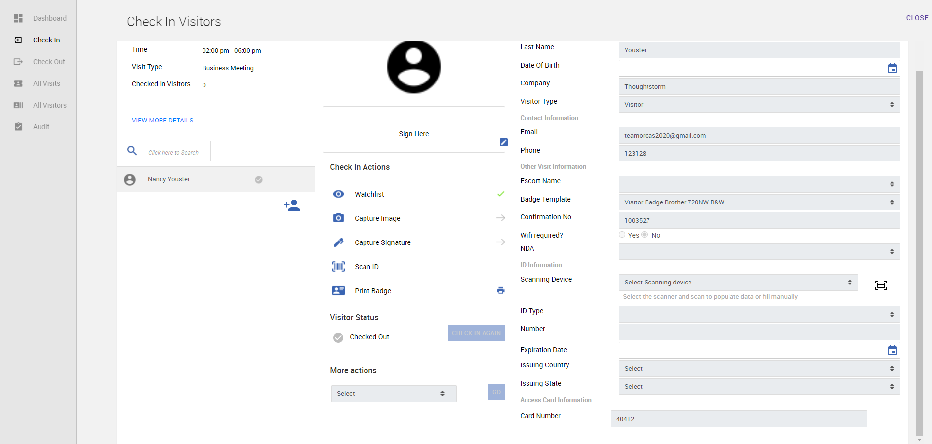Select Yes for Wifi required

622,235
